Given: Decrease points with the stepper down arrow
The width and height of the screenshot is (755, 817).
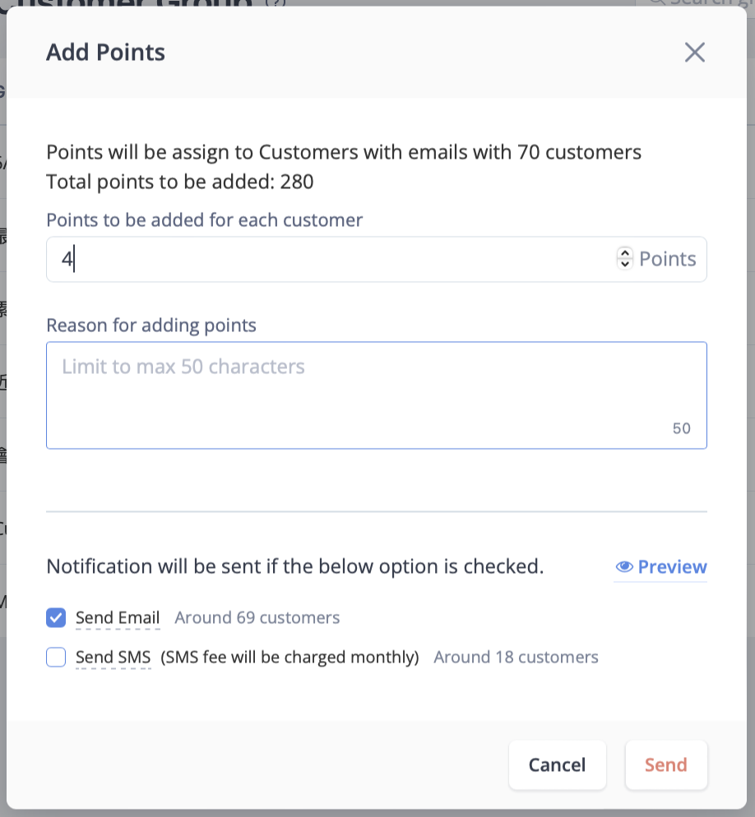Looking at the screenshot, I should pyautogui.click(x=625, y=264).
